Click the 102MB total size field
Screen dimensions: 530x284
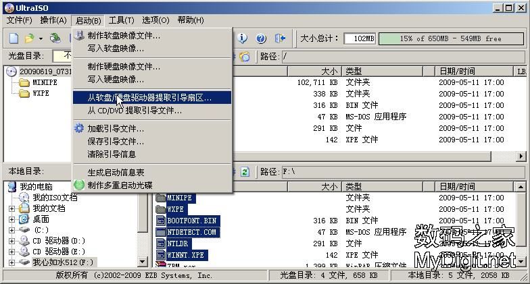360,38
